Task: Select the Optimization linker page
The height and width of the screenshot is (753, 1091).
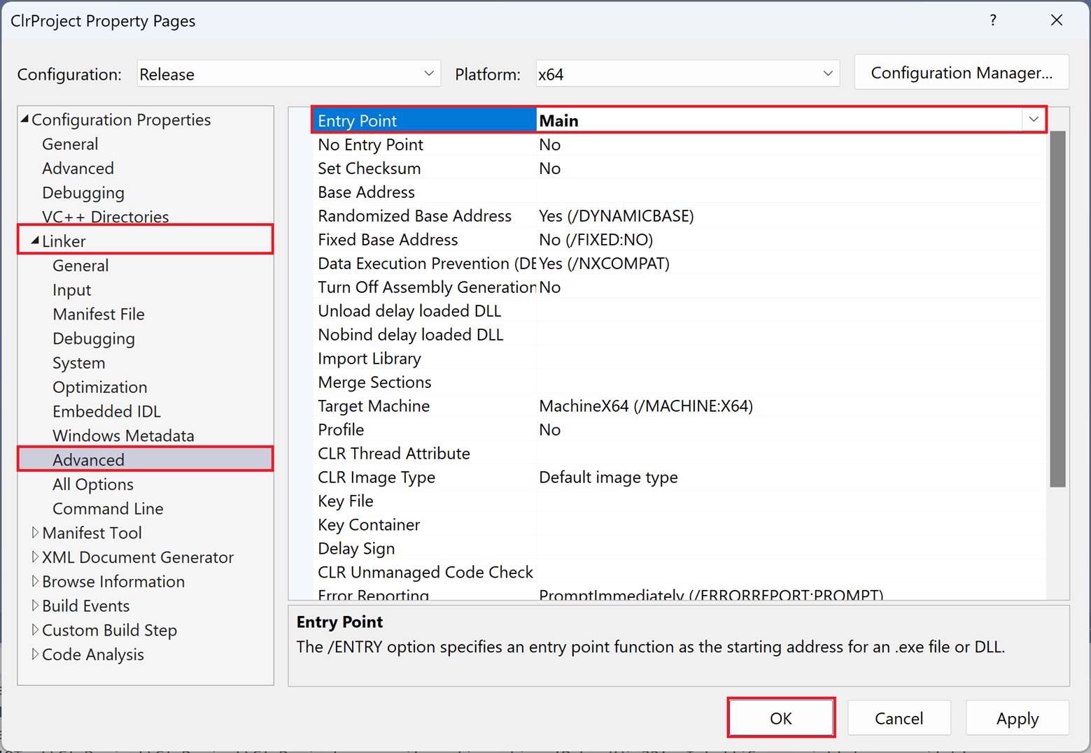Action: click(99, 387)
